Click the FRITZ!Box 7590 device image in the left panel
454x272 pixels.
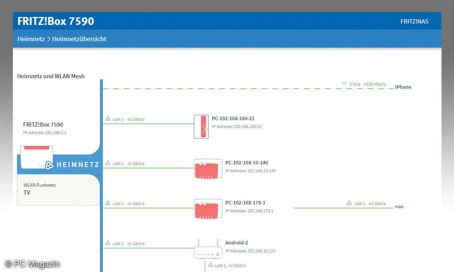click(37, 157)
